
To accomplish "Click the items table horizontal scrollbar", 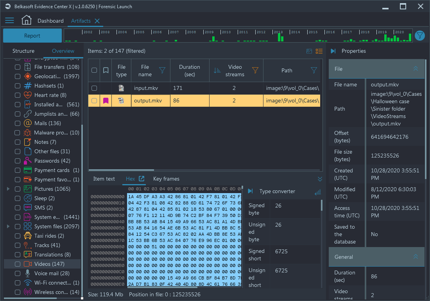I will click(x=121, y=170).
